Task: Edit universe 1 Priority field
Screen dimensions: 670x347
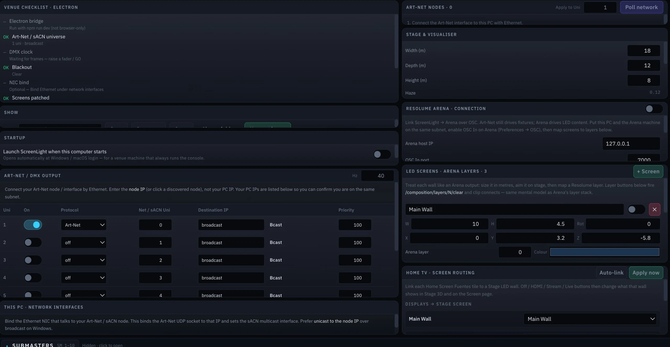Action: (x=355, y=225)
